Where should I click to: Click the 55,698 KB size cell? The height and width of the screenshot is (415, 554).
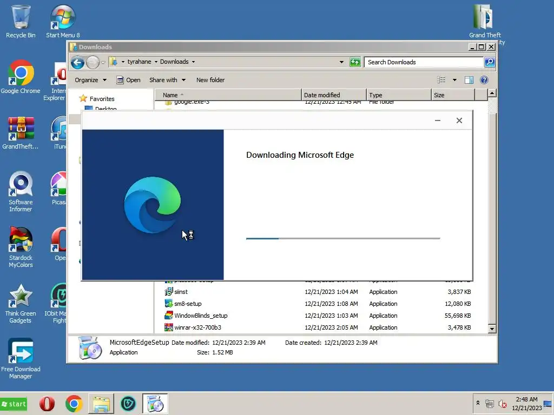click(x=458, y=316)
